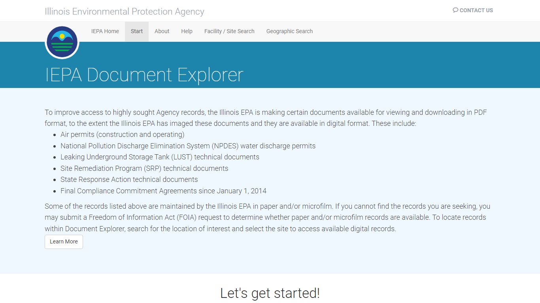Click the IEPA circular logo
Viewport: 540px width, 303px height.
pyautogui.click(x=62, y=42)
